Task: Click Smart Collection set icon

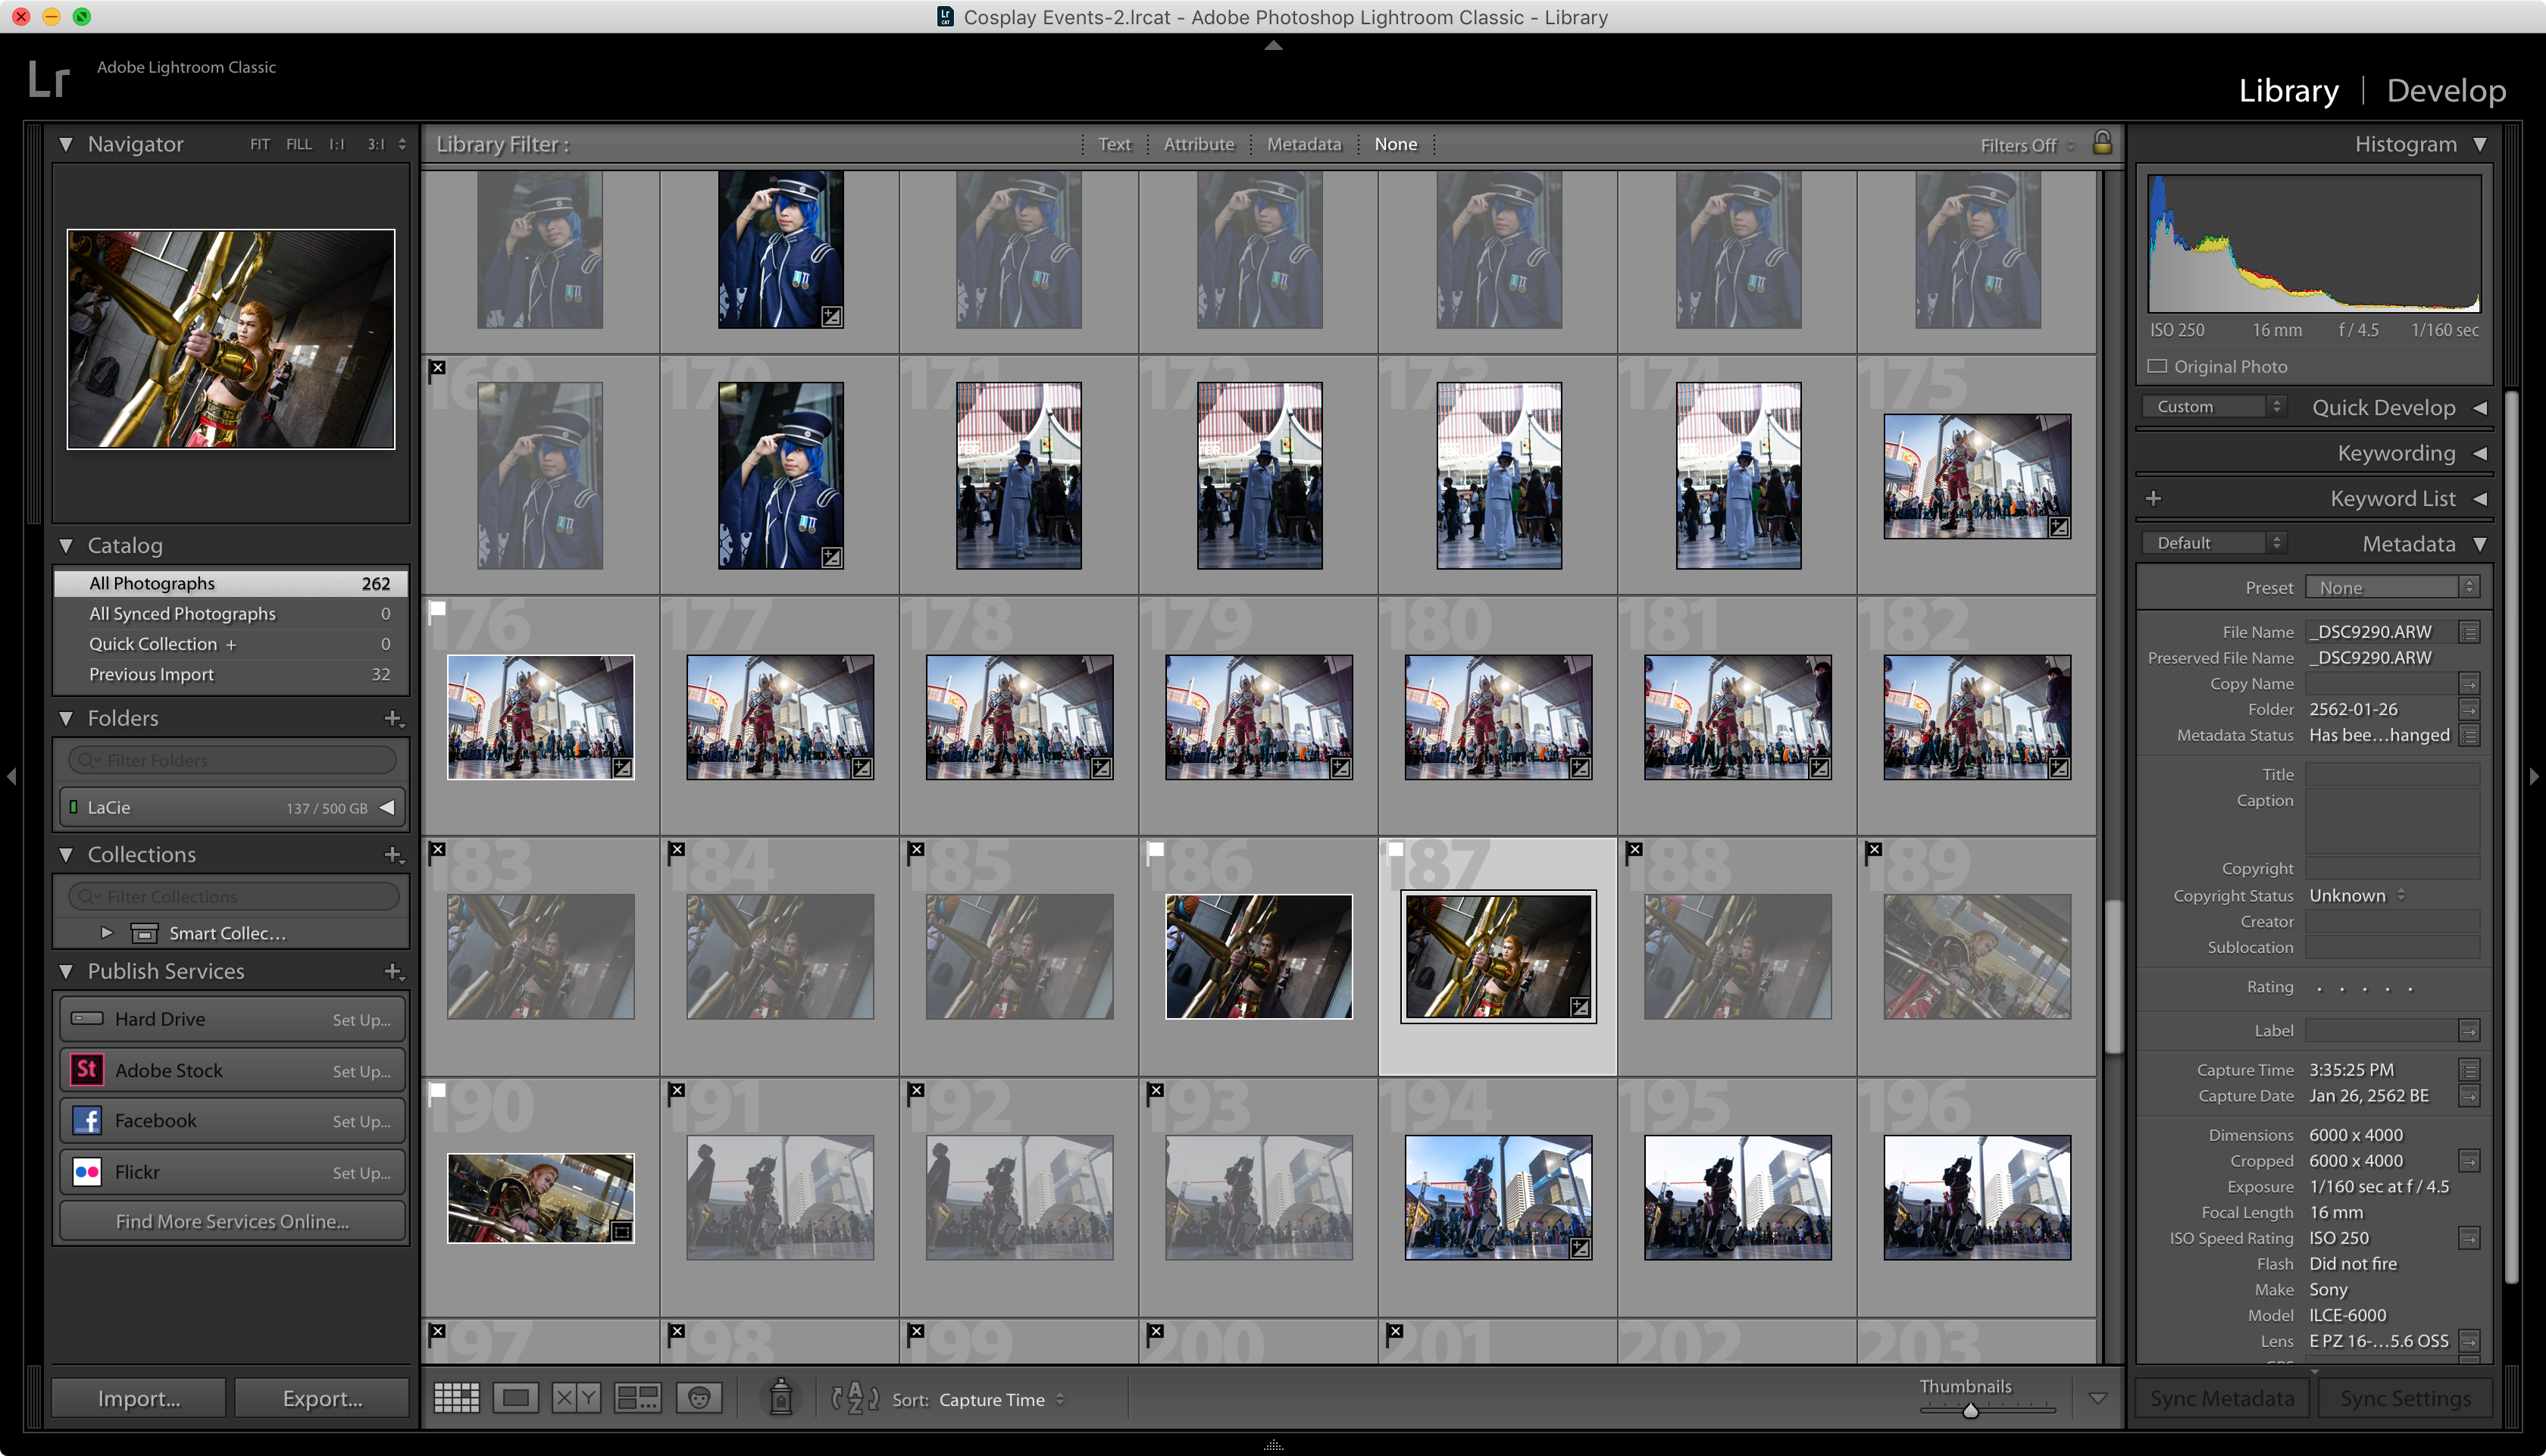Action: (x=144, y=933)
